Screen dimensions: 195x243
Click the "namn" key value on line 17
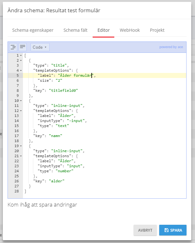pyautogui.click(x=56, y=136)
